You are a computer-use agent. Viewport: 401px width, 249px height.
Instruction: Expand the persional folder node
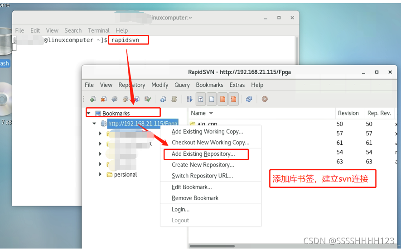[100, 175]
